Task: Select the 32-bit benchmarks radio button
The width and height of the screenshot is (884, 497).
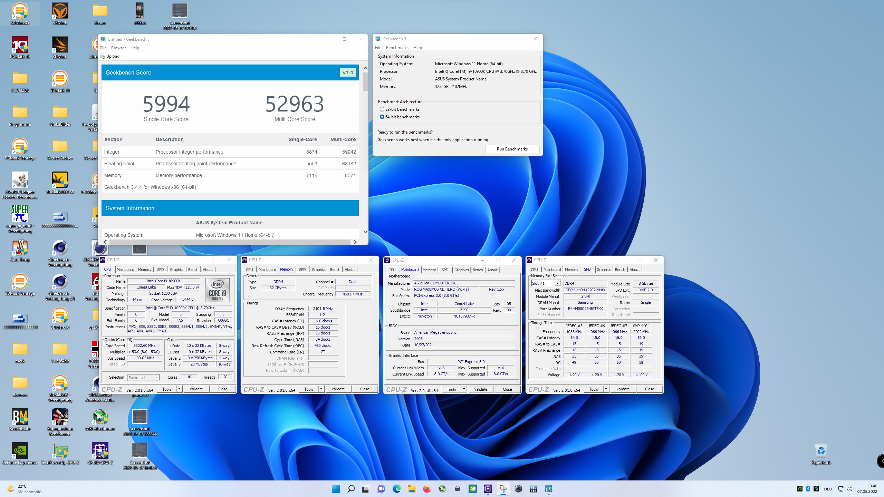Action: (x=382, y=109)
